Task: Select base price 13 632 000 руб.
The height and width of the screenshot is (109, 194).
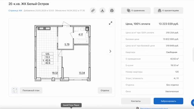Action: tap(171, 39)
